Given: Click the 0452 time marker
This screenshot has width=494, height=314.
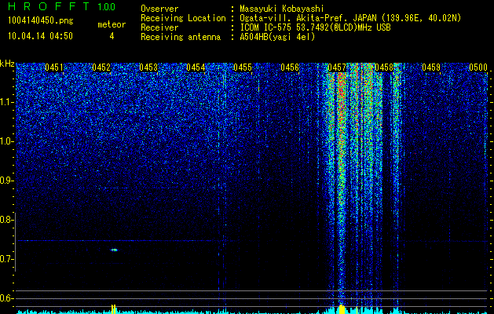Looking at the screenshot, I should click(x=101, y=68).
